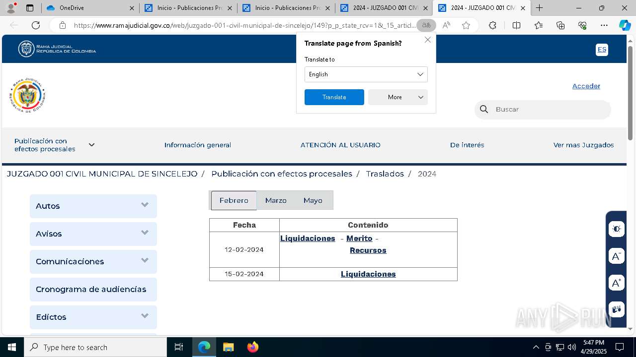This screenshot has width=636, height=357.
Task: Expand the More options dropdown
Action: [397, 97]
